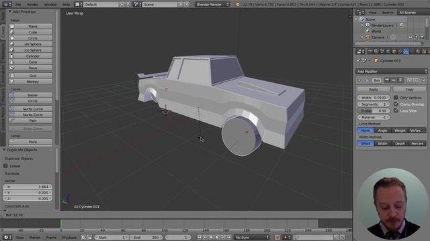The height and width of the screenshot is (241, 430).
Task: Click the Vector X value field
Action: 28,187
